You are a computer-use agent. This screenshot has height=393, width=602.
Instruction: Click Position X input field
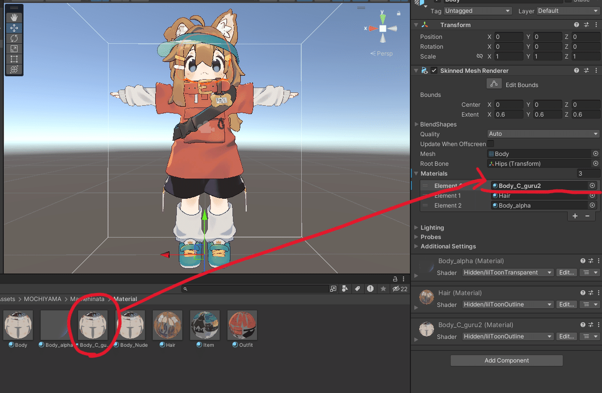pos(509,37)
